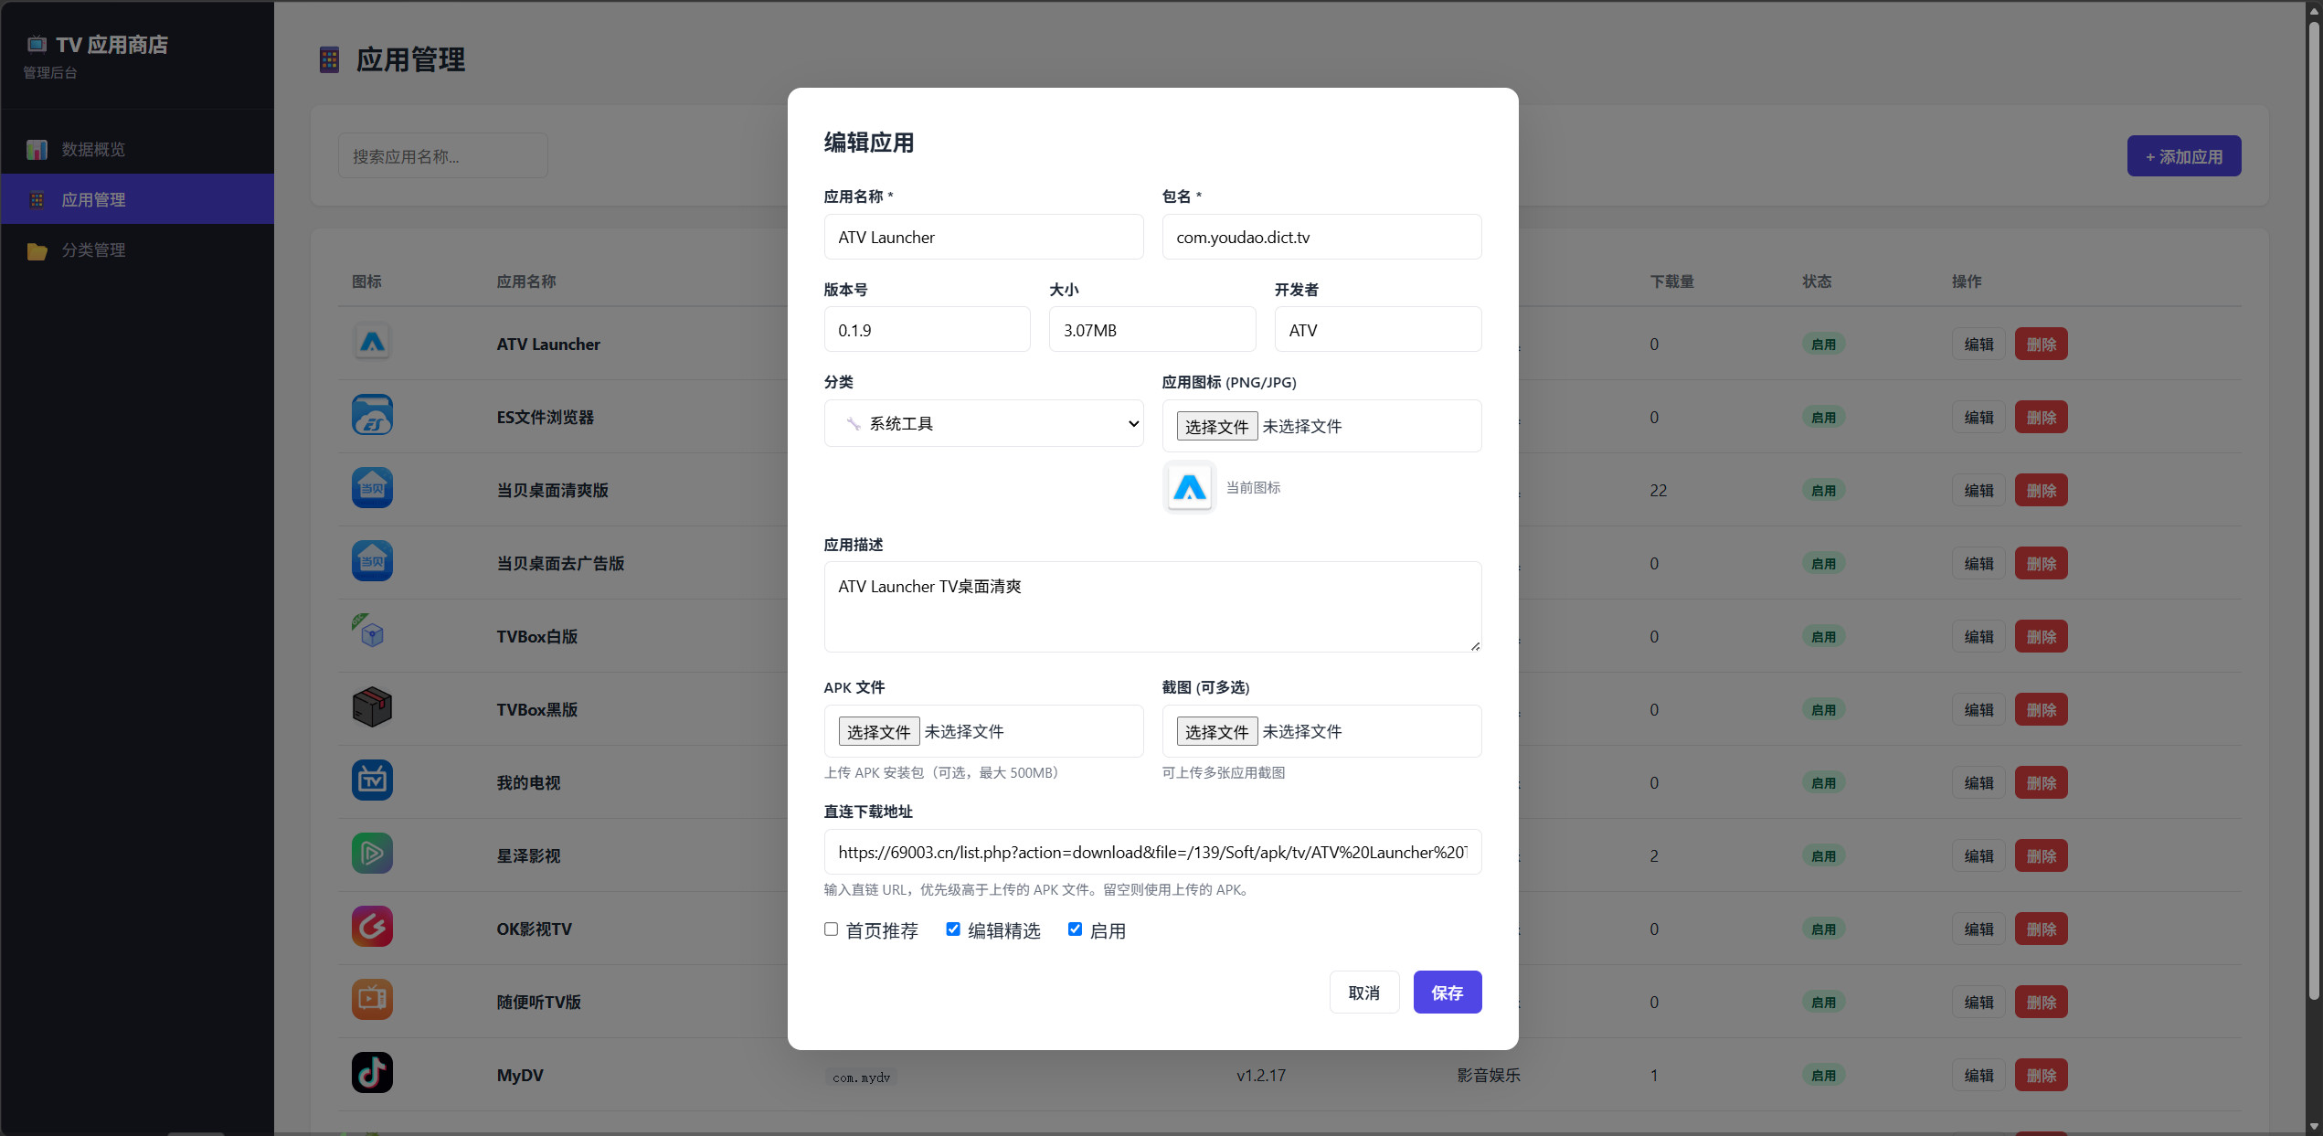Click the 随便听TV版 app icon
This screenshot has height=1136, width=2323.
coord(372,1001)
